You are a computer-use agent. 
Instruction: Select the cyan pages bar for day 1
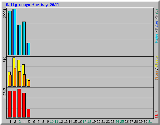(x=10, y=33)
